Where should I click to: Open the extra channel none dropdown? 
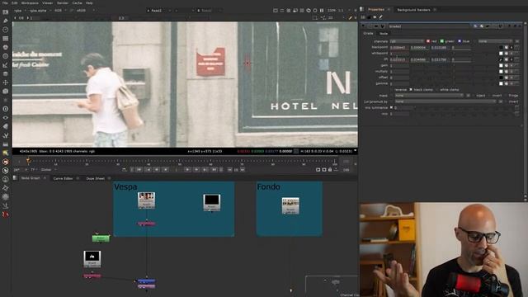[x=495, y=41]
